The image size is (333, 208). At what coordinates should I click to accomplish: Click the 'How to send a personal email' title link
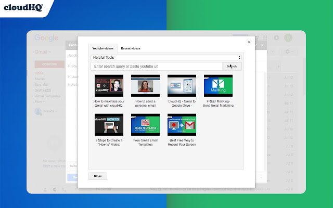point(145,103)
